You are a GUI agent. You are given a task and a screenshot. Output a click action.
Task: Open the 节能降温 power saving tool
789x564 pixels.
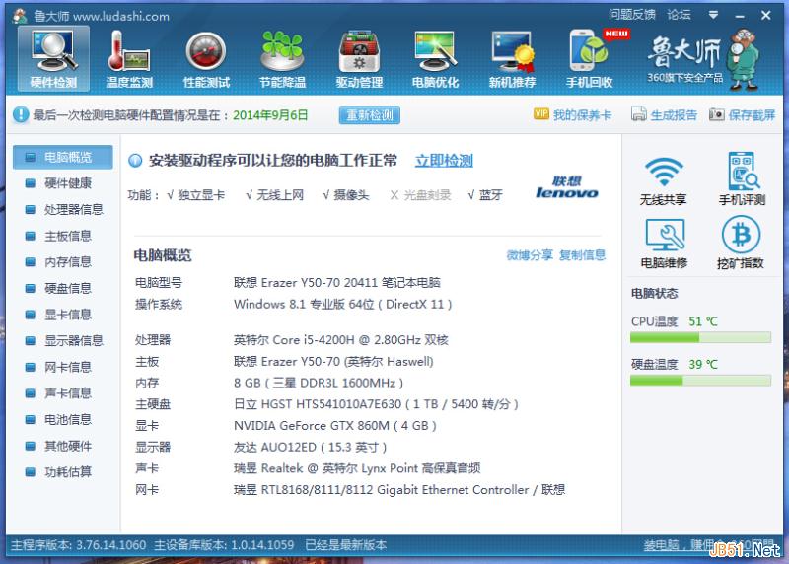[x=282, y=59]
